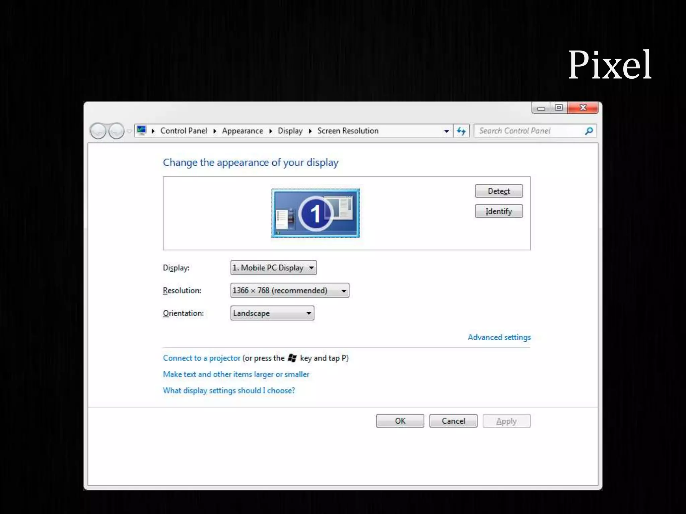Click the Forward navigation arrow
The width and height of the screenshot is (686, 514).
pyautogui.click(x=116, y=131)
